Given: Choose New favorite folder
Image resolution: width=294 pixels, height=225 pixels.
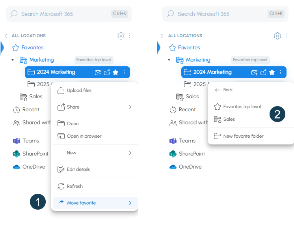Looking at the screenshot, I should coord(251,136).
